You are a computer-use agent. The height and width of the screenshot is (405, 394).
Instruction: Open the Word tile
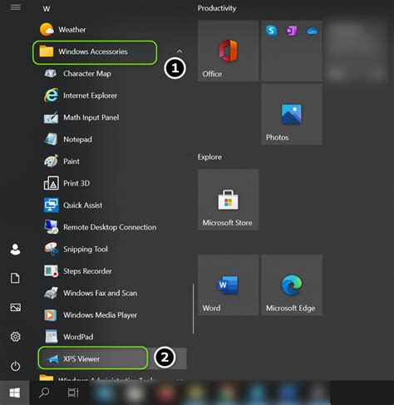(x=228, y=285)
